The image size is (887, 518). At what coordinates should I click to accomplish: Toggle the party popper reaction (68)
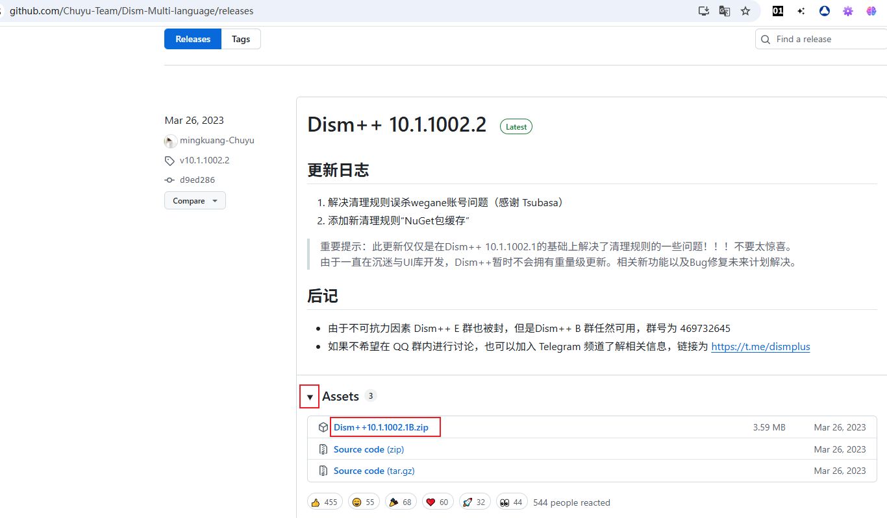(400, 502)
